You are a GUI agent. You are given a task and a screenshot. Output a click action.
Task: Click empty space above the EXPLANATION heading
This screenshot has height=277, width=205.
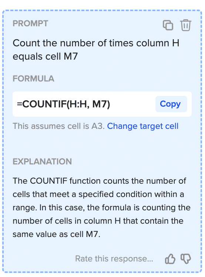[x=102, y=144]
